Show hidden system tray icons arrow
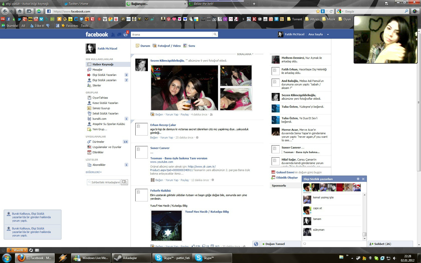This screenshot has height=263, width=421. (352, 258)
